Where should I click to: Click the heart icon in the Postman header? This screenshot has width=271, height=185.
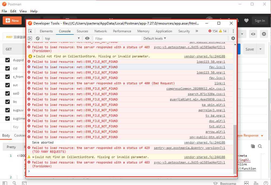coord(246,21)
